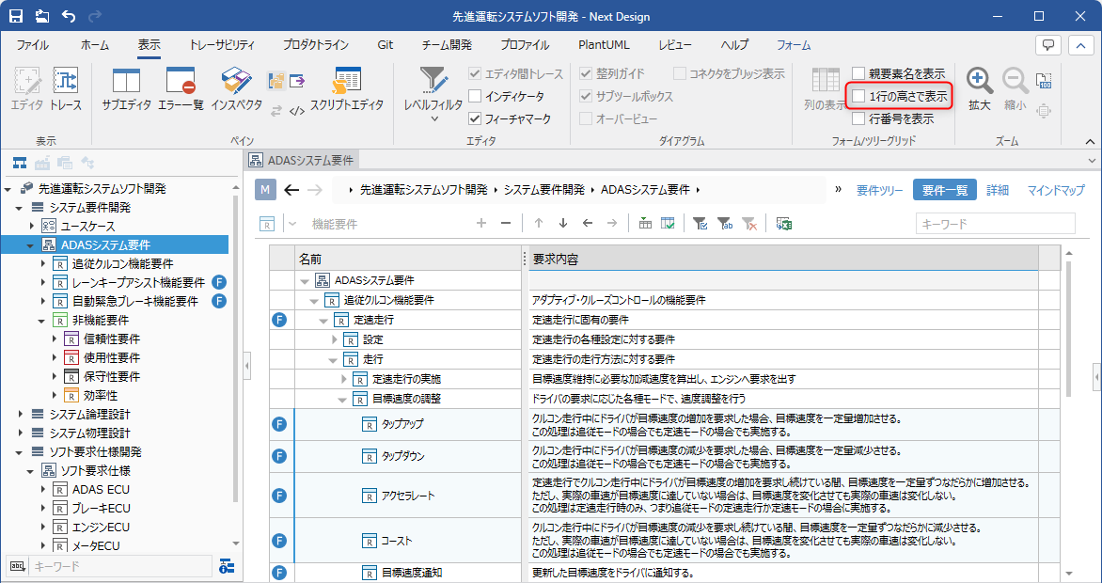Click the feedback speech bubble icon

(x=1047, y=45)
